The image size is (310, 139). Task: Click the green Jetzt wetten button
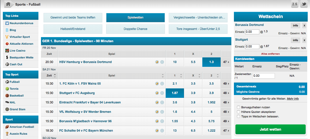(x=271, y=129)
